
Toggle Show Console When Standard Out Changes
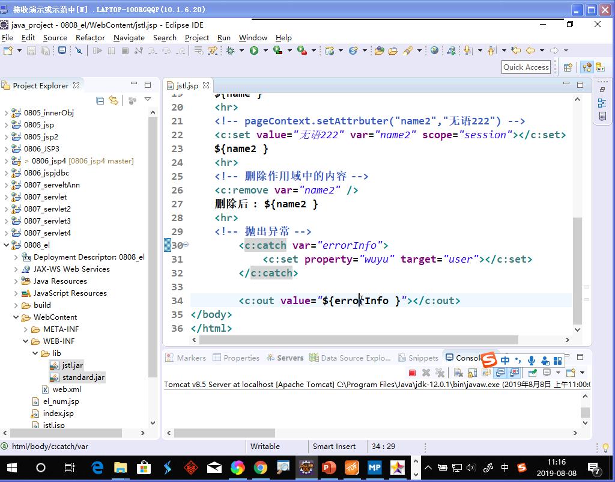point(500,373)
